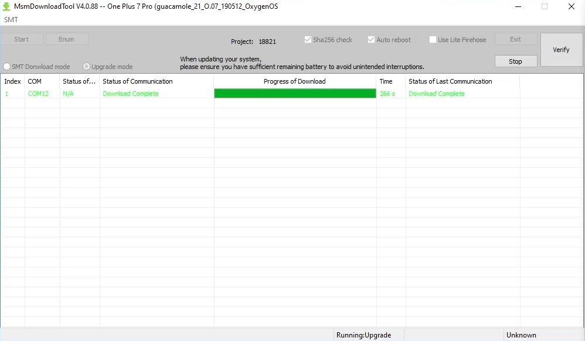This screenshot has width=585, height=341.
Task: Click the Enum button
Action: 66,39
